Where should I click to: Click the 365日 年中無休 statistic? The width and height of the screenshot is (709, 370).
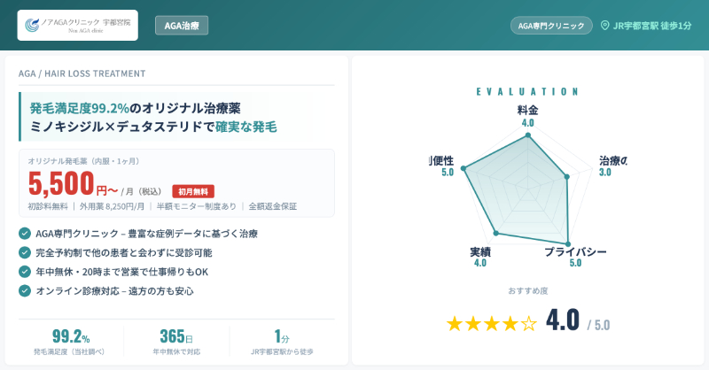tap(176, 341)
